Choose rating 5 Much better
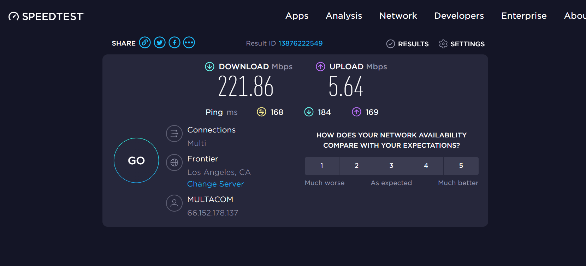This screenshot has width=586, height=266. point(461,166)
